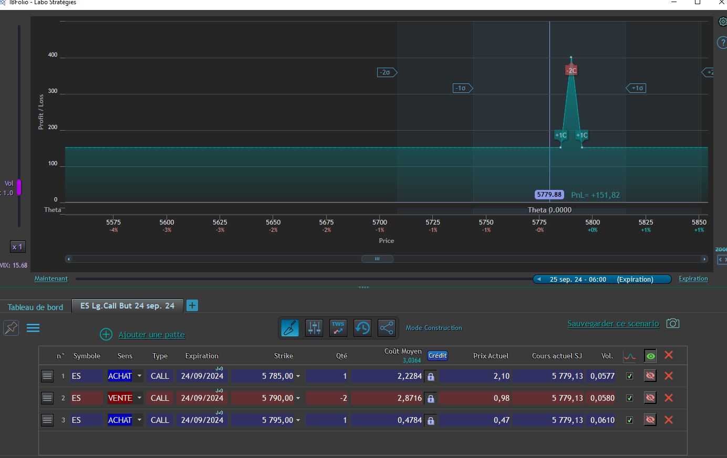The width and height of the screenshot is (727, 458).
Task: Click the pin icon at panel left
Action: tap(11, 328)
